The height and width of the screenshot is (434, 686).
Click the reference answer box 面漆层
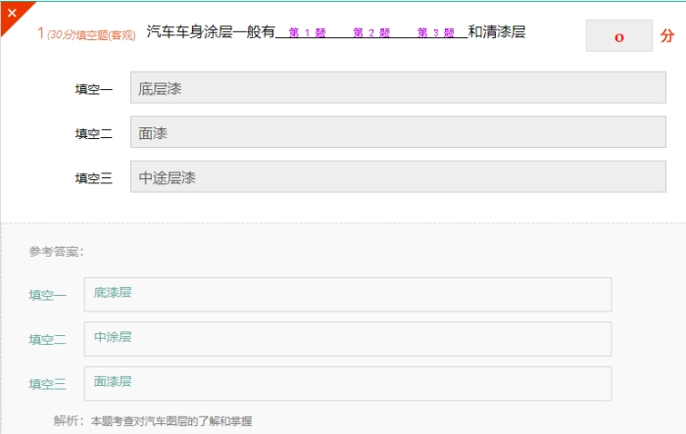click(x=348, y=383)
